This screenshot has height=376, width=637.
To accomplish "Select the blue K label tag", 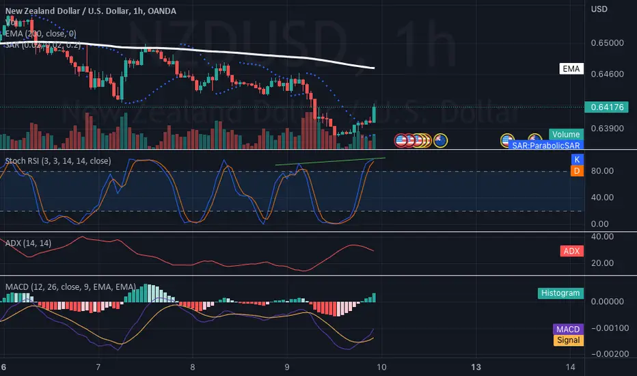I will (x=577, y=159).
